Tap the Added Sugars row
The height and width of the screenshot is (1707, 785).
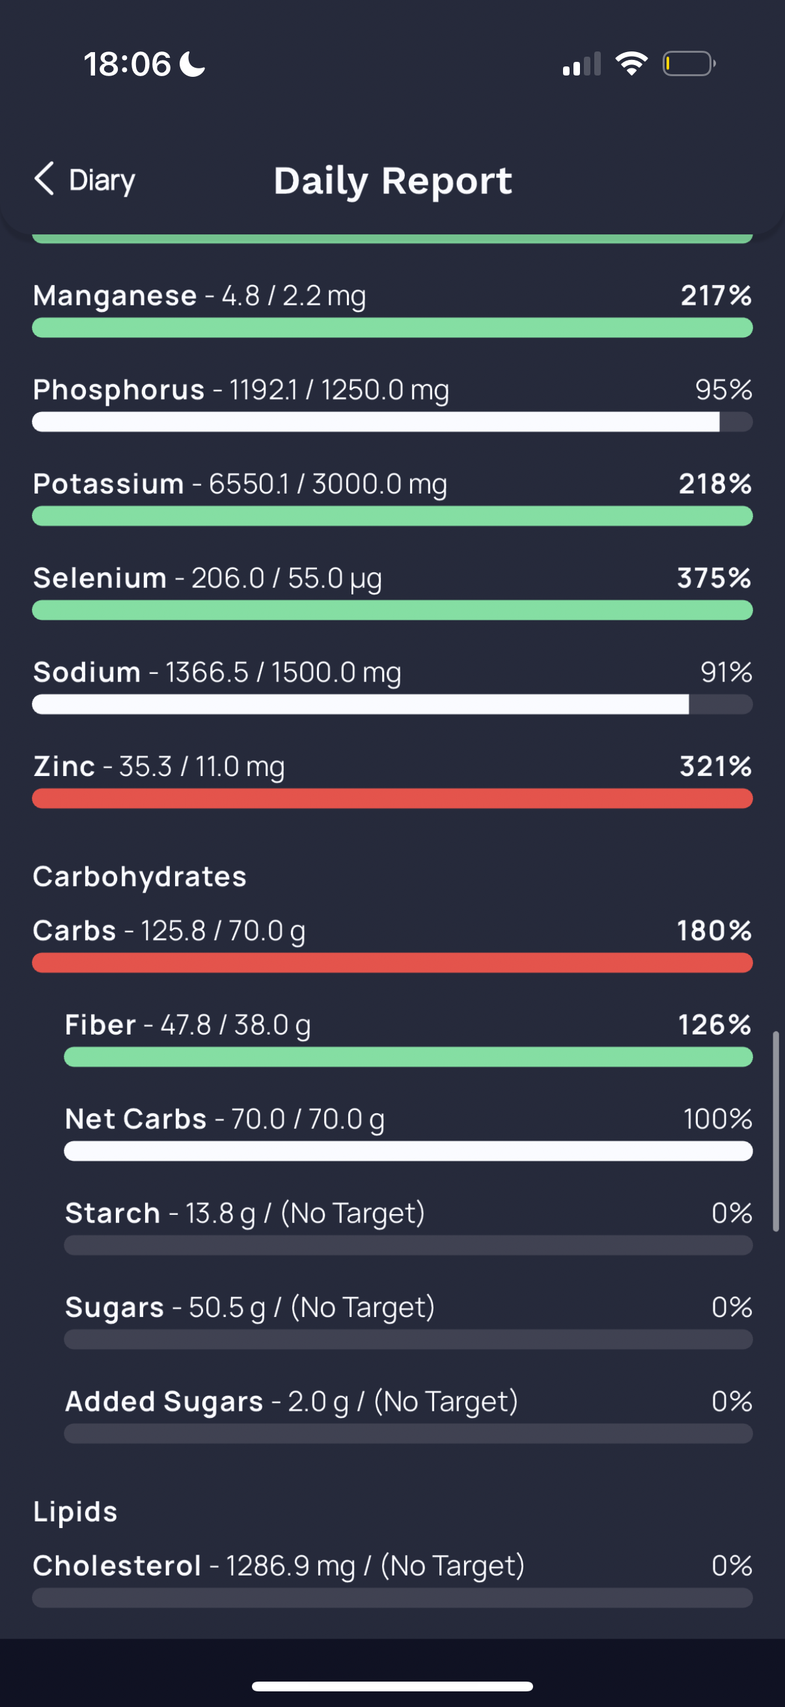[408, 1415]
